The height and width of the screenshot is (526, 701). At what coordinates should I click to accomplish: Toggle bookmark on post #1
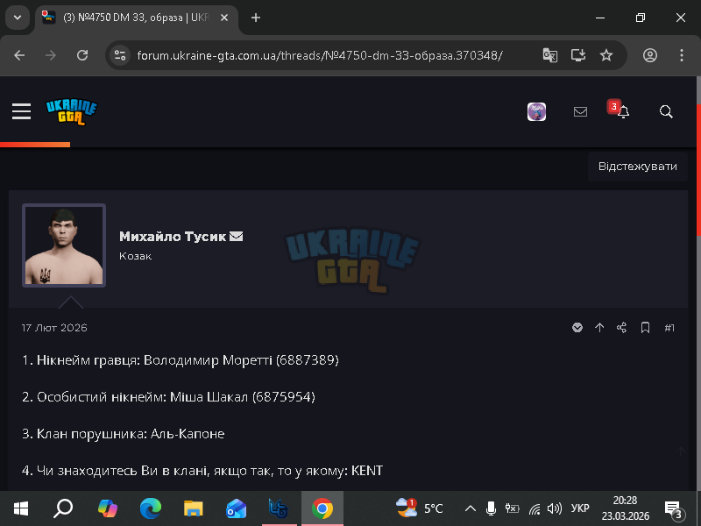tap(645, 328)
